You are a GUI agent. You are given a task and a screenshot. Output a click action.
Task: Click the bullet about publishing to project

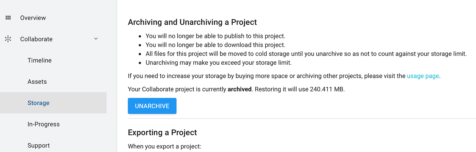click(x=215, y=36)
